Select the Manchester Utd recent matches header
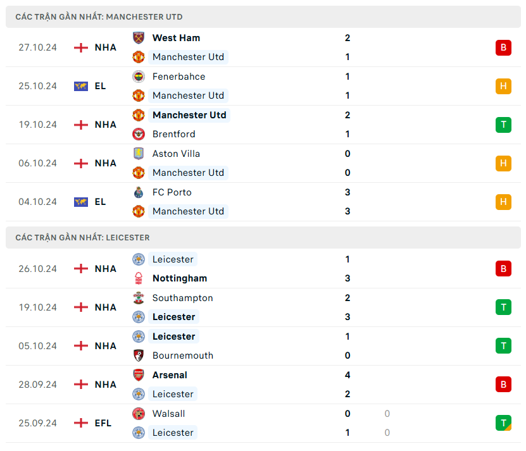The height and width of the screenshot is (451, 526). tap(99, 17)
